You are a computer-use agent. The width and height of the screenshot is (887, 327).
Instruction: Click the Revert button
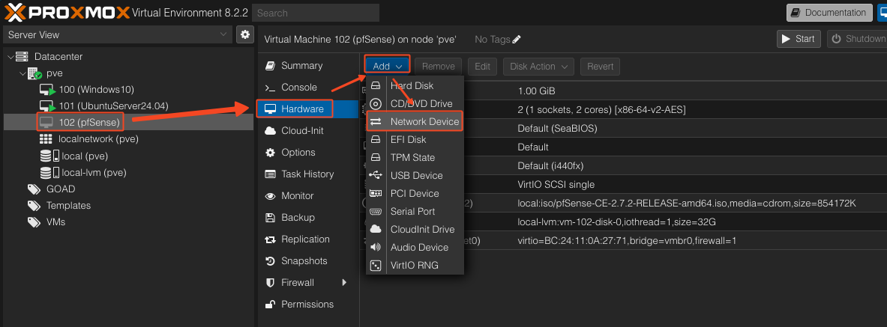[x=600, y=66]
